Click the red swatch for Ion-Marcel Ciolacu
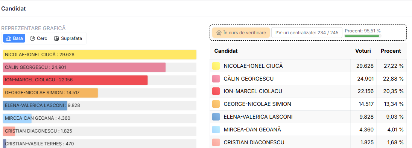Screen dimensions: 412x148 click(x=216, y=91)
